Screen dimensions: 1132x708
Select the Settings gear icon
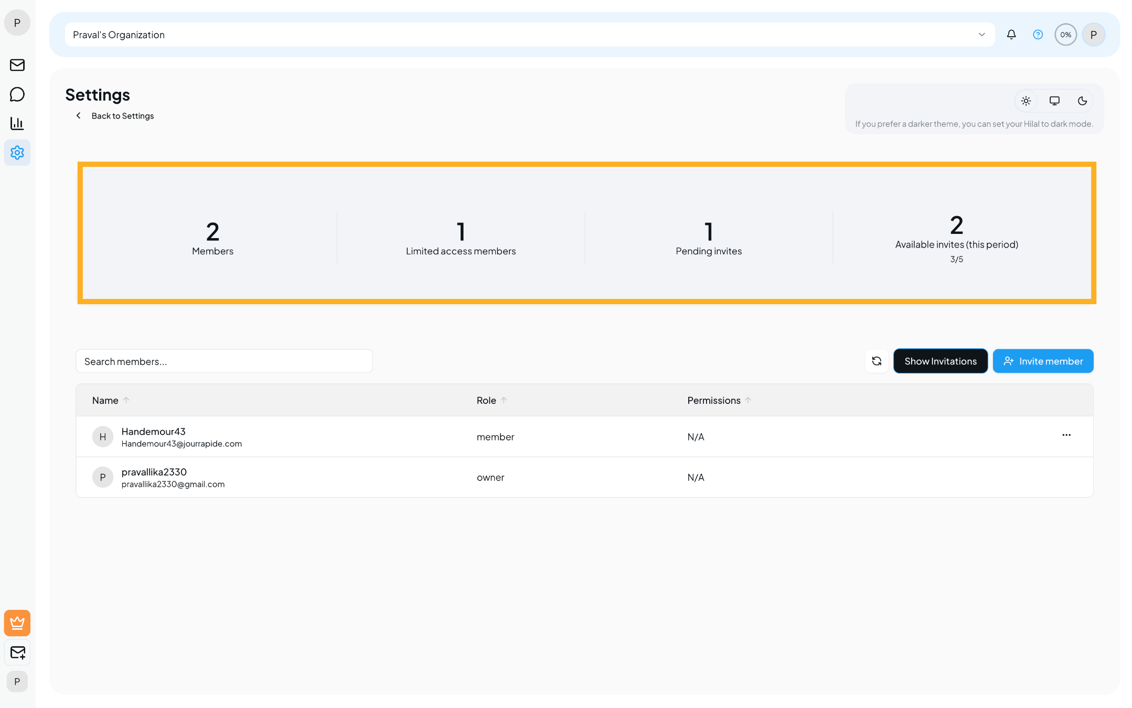click(17, 153)
